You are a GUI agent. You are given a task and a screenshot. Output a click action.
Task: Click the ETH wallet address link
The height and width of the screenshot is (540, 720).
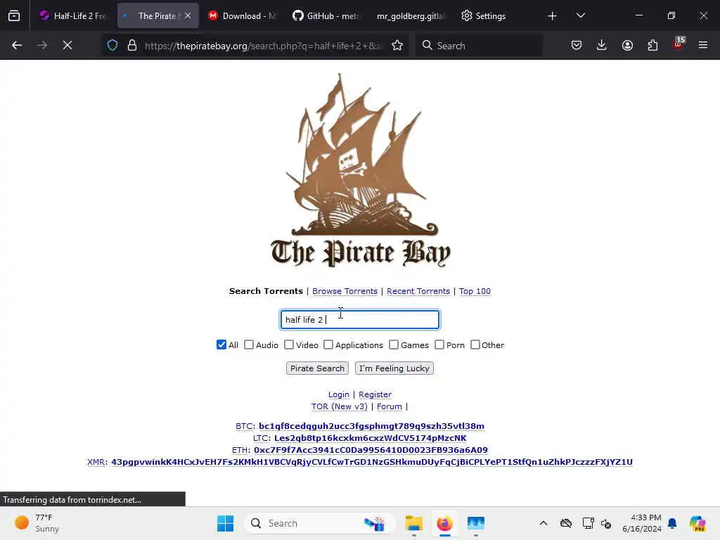(x=371, y=450)
